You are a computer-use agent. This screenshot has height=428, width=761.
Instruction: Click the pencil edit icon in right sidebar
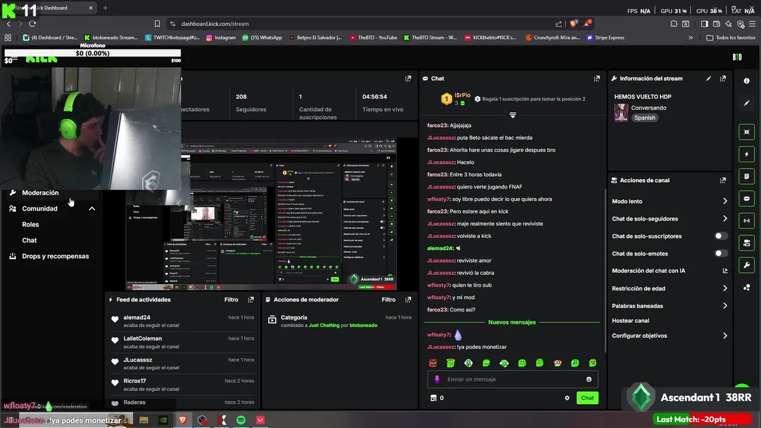coord(747,103)
